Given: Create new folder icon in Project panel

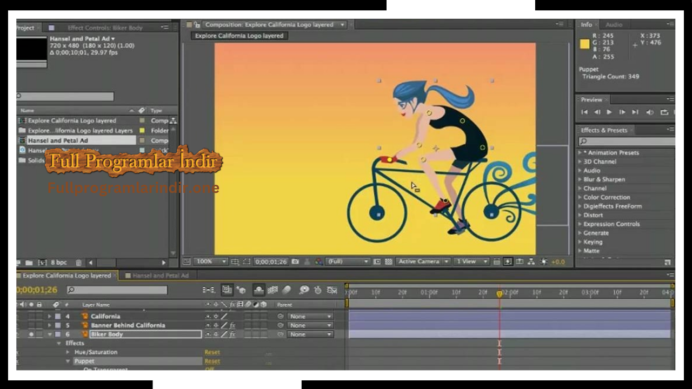Looking at the screenshot, I should [x=29, y=263].
